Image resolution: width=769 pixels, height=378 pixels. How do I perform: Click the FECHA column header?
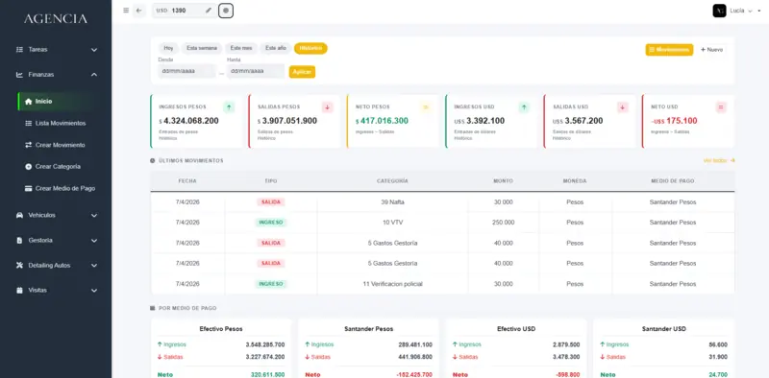(x=187, y=181)
